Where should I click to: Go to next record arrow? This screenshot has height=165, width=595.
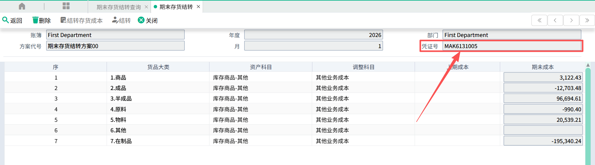tap(571, 20)
